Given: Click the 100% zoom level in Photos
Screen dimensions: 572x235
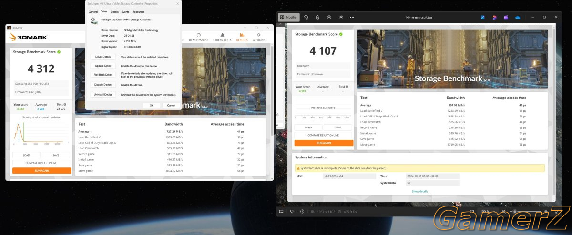Looking at the screenshot, I should tap(484, 211).
